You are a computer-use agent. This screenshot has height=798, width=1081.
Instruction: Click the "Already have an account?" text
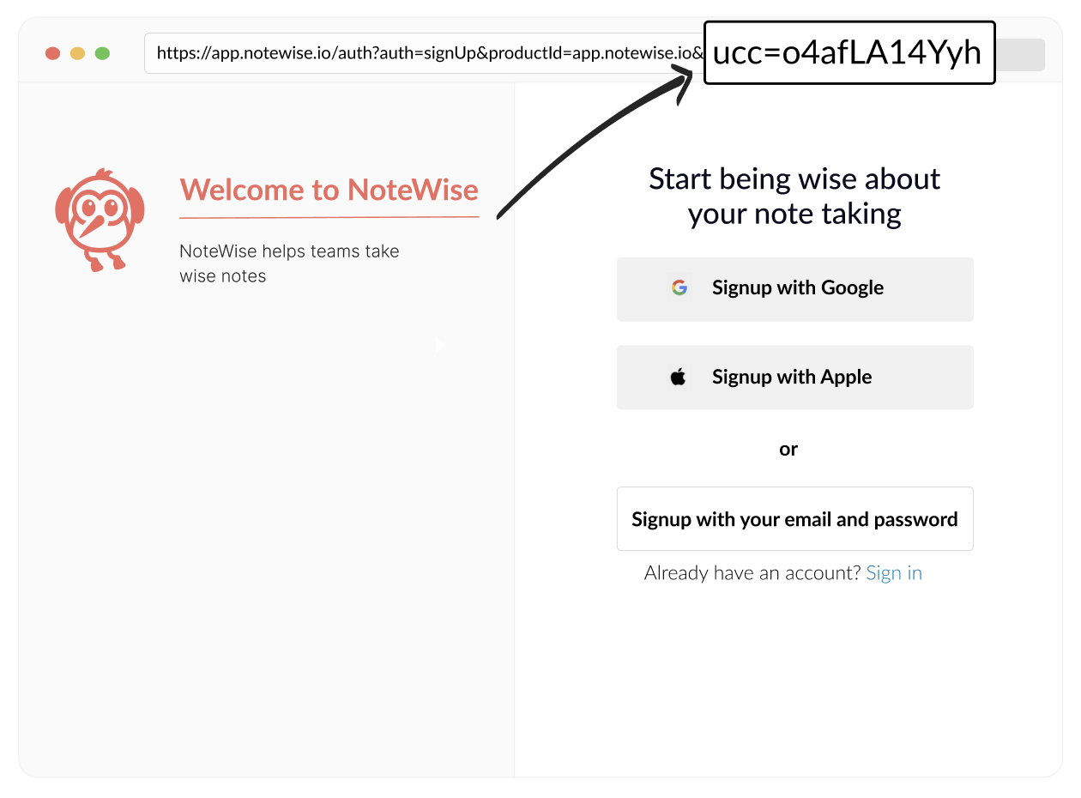pyautogui.click(x=752, y=573)
